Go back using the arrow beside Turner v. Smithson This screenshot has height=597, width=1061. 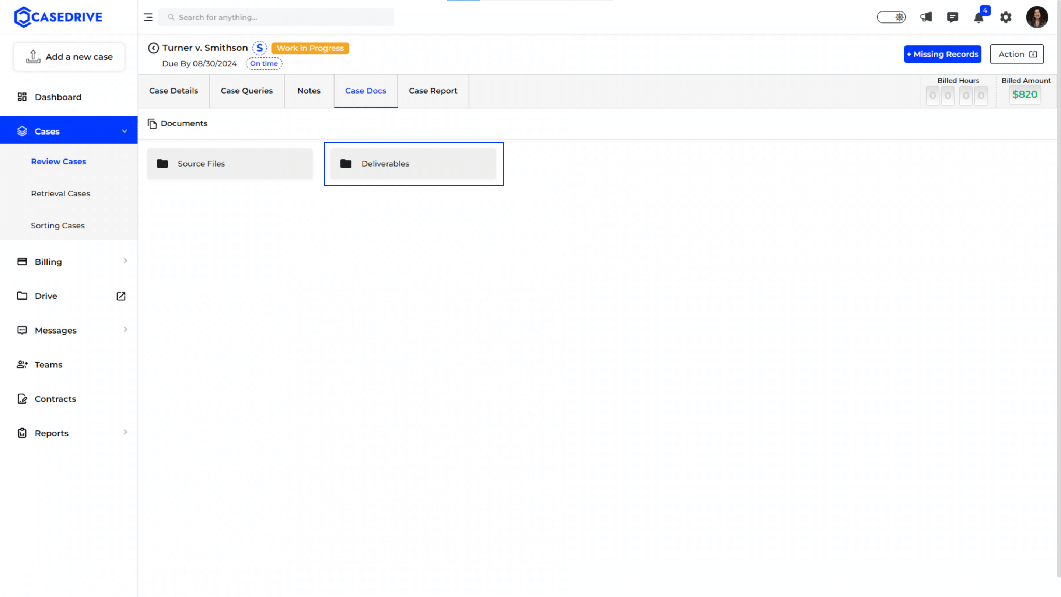[153, 48]
